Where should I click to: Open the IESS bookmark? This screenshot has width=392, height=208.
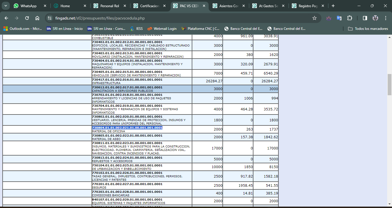click(136, 29)
